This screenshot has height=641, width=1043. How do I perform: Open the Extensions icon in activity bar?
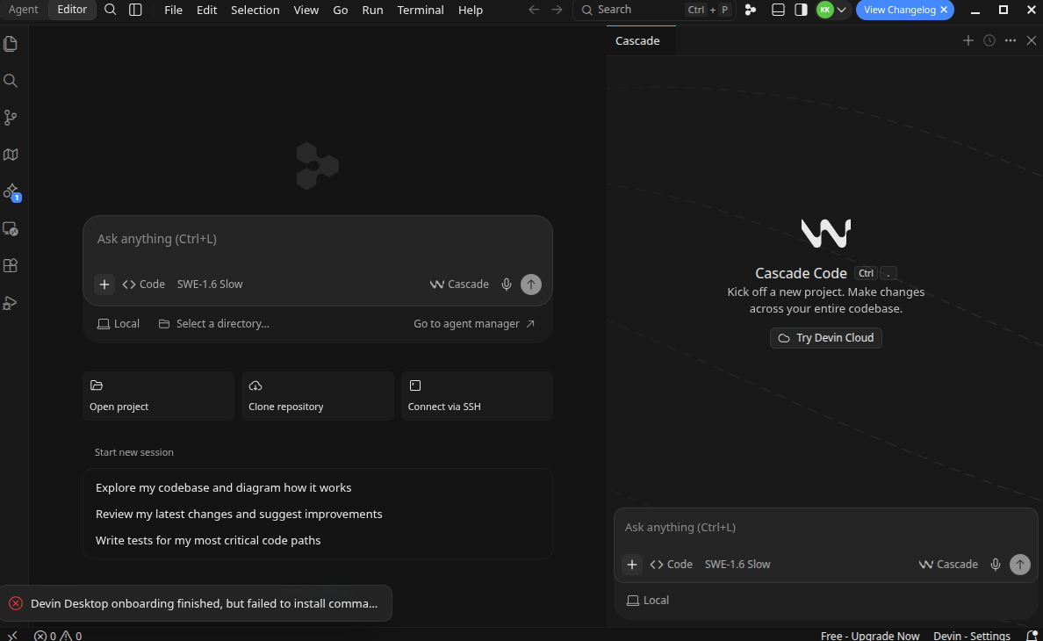(x=10, y=265)
